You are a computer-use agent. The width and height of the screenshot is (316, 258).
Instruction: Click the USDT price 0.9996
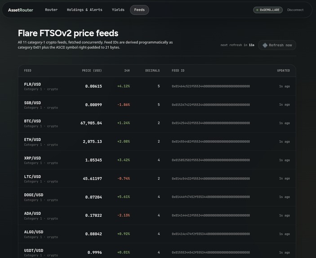tap(95, 252)
